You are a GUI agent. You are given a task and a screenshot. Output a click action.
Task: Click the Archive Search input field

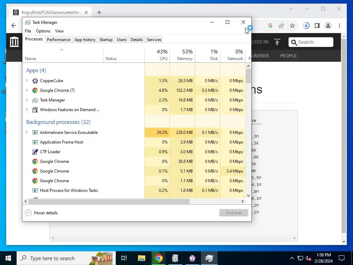[x=311, y=42]
